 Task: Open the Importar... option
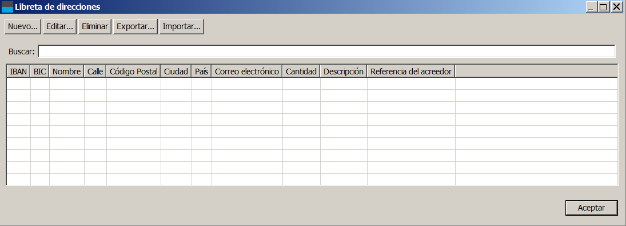182,27
